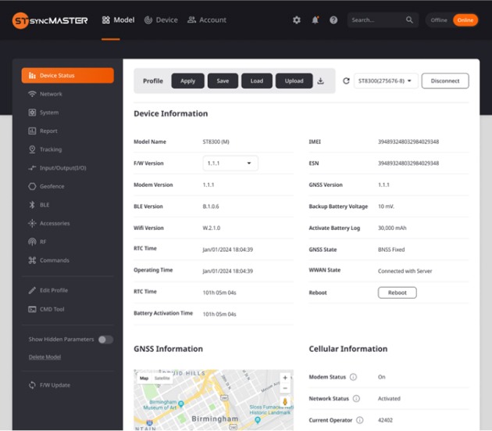The image size is (492, 431).
Task: Select Satellite map view
Action: click(162, 379)
